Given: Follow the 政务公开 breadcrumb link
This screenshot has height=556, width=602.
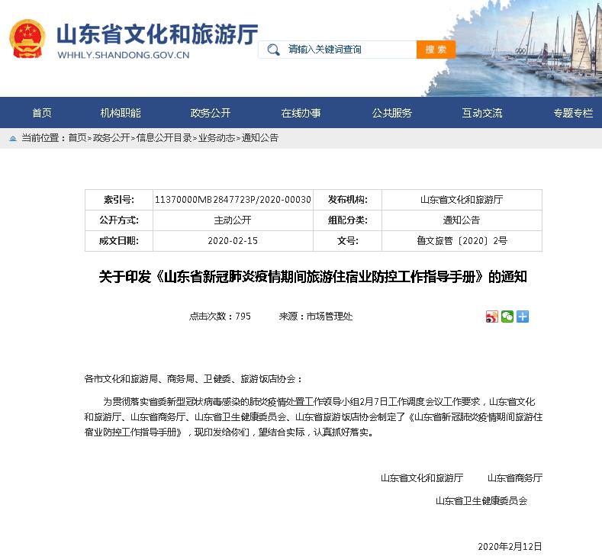Looking at the screenshot, I should point(111,138).
